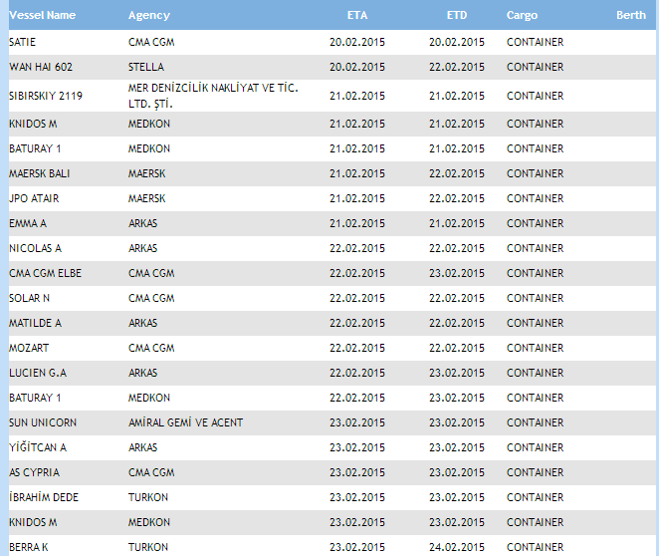Select the SATIE vessel row
659x556 pixels.
pos(22,42)
